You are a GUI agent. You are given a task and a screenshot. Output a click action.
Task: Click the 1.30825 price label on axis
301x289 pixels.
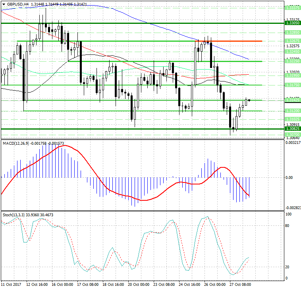click(x=292, y=129)
